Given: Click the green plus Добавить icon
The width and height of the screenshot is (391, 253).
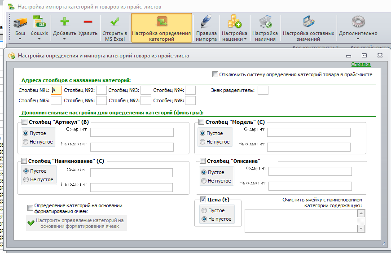Looking at the screenshot, I should tap(65, 22).
